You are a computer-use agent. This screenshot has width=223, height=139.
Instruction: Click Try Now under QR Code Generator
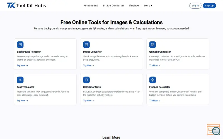coord(155,65)
